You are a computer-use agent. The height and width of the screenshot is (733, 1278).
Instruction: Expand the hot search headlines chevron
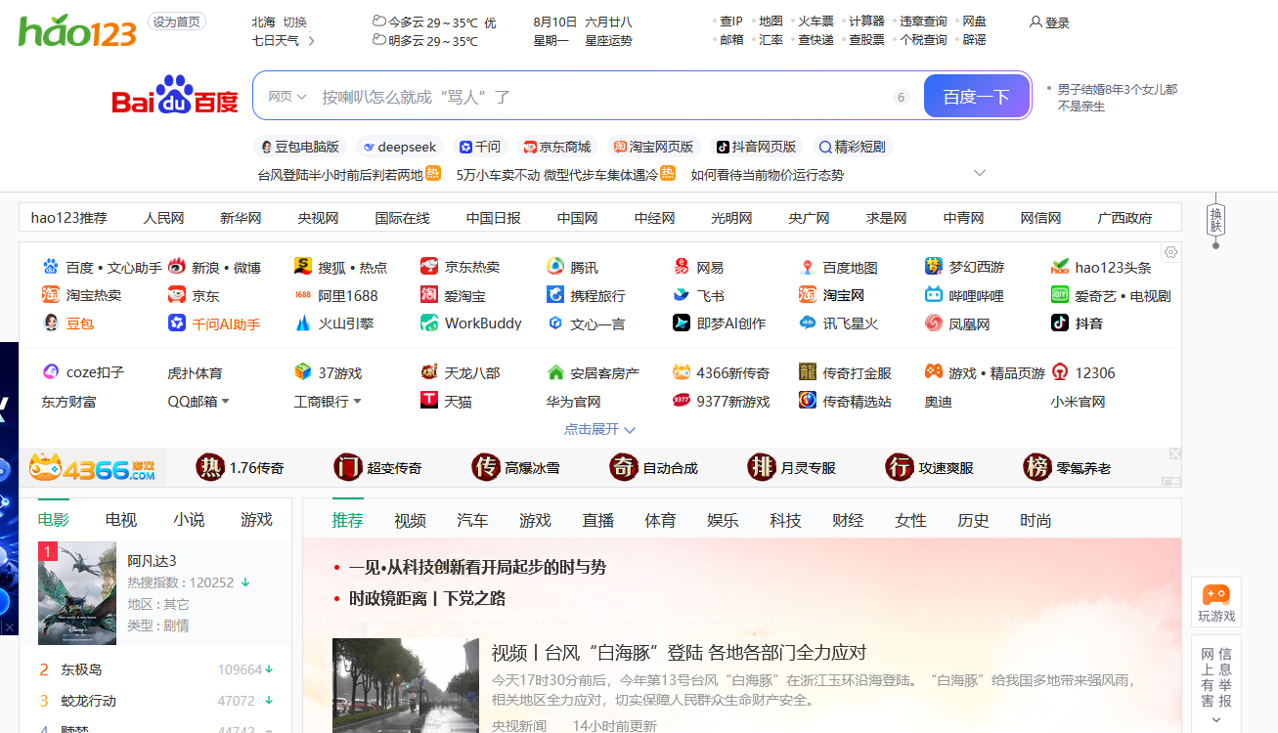[980, 173]
